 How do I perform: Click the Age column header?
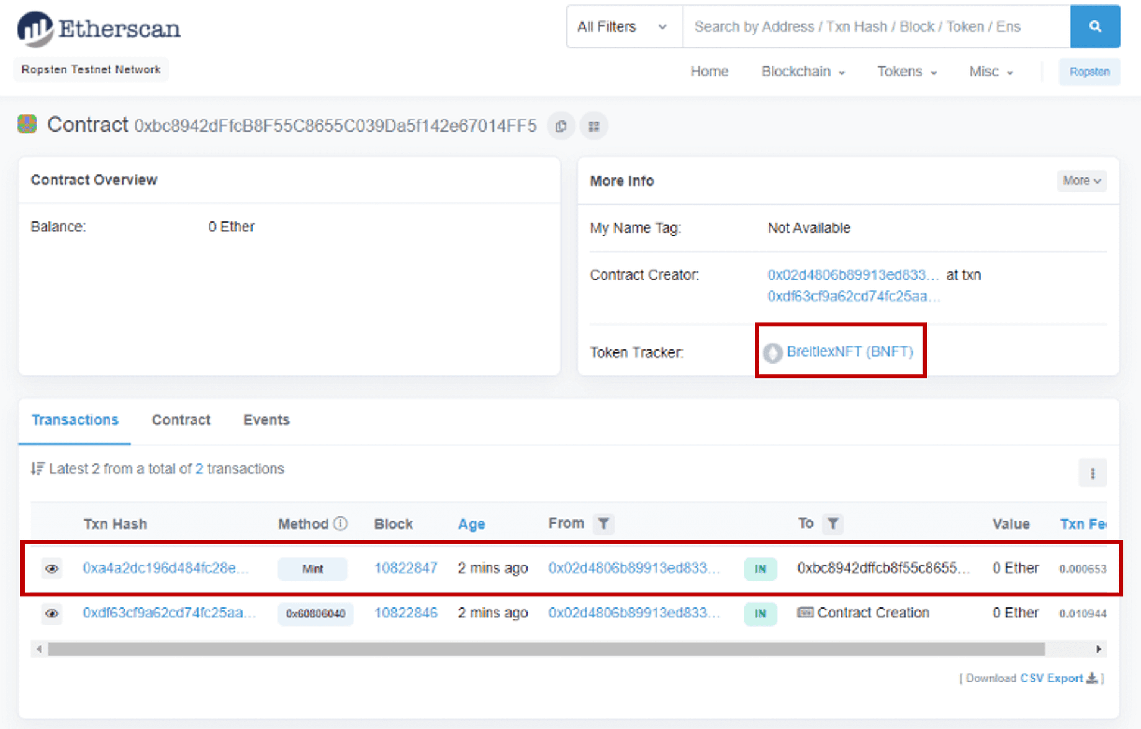(x=471, y=524)
